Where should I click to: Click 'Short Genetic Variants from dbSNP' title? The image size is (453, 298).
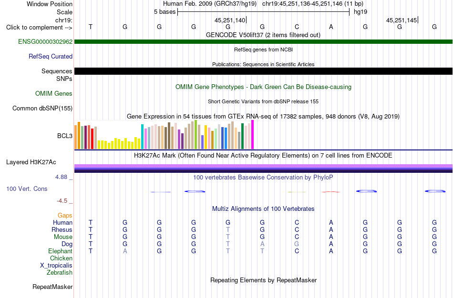coord(263,101)
